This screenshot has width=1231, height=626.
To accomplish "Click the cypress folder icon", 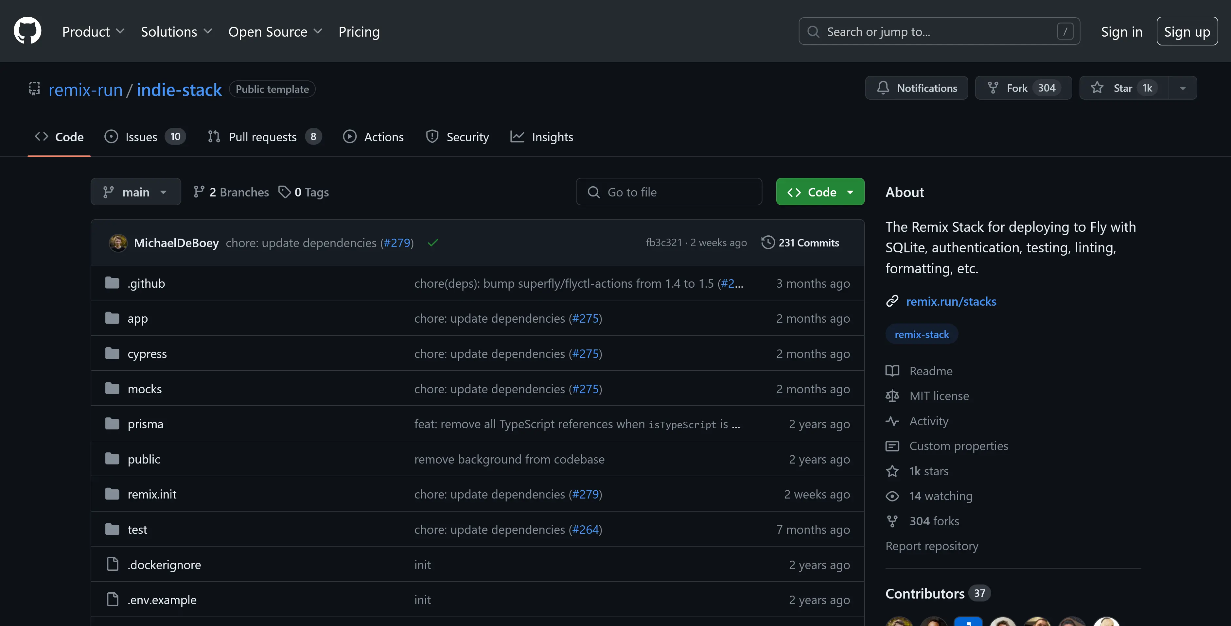I will click(x=112, y=353).
